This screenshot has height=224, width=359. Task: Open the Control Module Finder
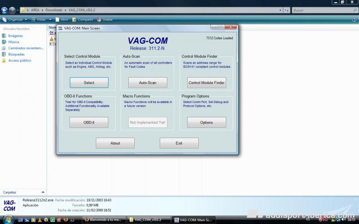206,82
